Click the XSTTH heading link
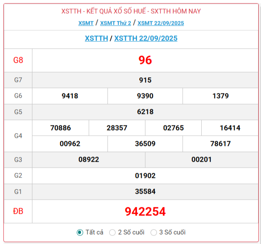Image resolution: width=261 pixels, height=244 pixels. (96, 38)
